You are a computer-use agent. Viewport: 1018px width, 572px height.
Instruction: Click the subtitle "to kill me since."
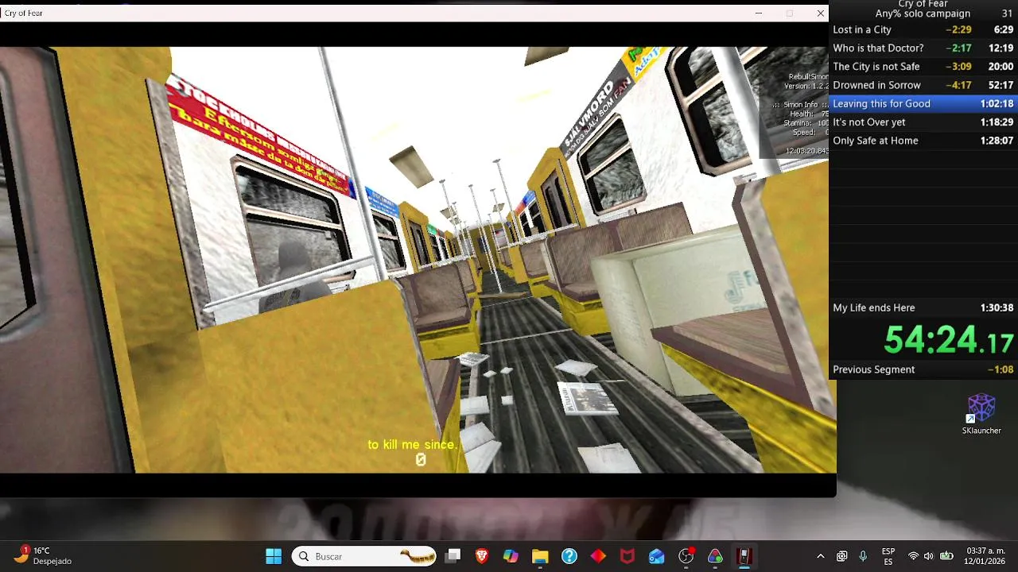click(x=412, y=445)
